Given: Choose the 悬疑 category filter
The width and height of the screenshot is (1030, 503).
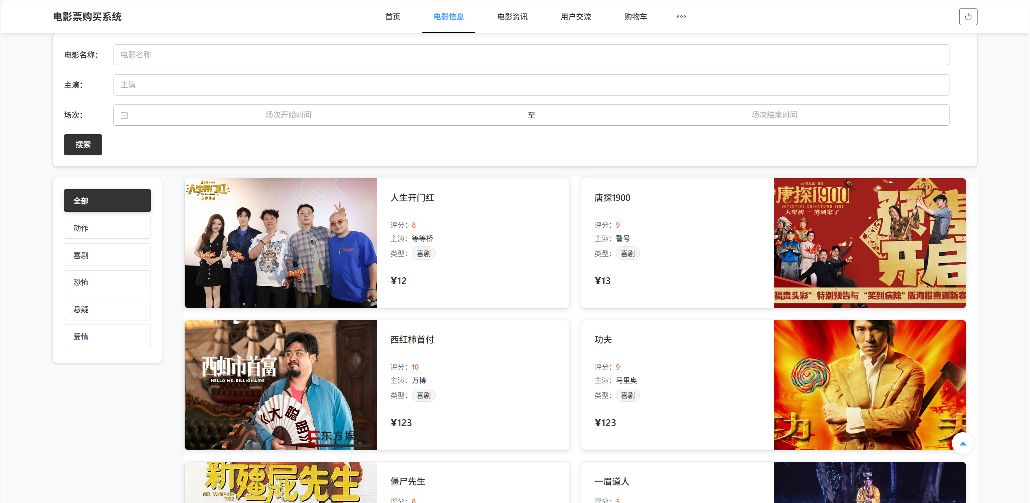Looking at the screenshot, I should pyautogui.click(x=107, y=309).
